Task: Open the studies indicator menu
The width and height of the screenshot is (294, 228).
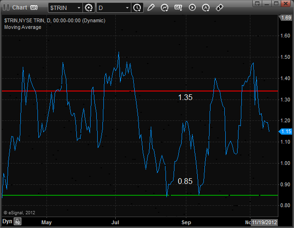Action: (165, 8)
